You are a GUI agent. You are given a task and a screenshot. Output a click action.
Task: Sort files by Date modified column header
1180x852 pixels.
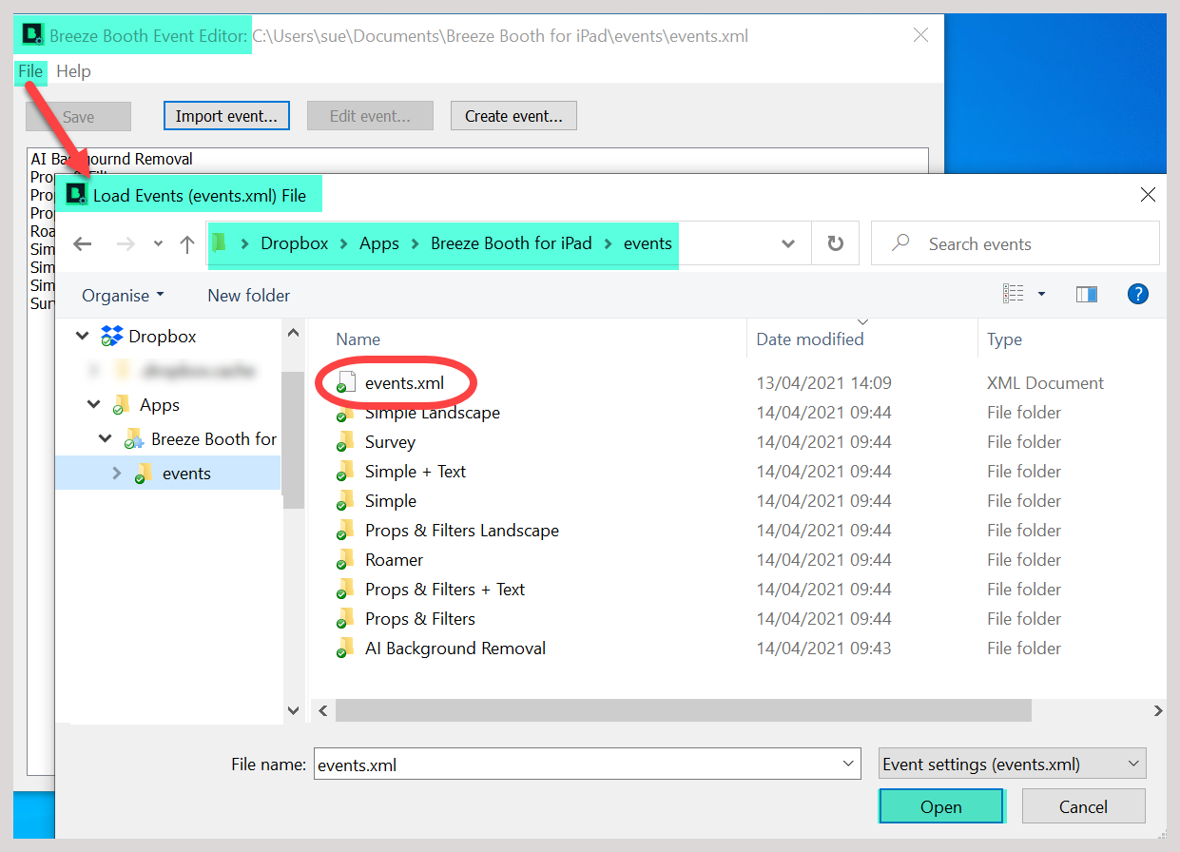(x=810, y=339)
